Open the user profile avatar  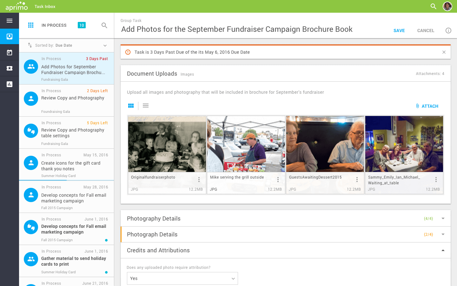tap(447, 6)
